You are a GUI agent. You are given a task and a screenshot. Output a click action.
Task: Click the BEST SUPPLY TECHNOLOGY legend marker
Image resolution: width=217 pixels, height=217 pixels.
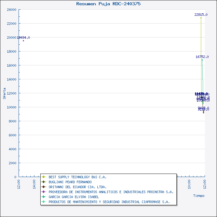44,177
